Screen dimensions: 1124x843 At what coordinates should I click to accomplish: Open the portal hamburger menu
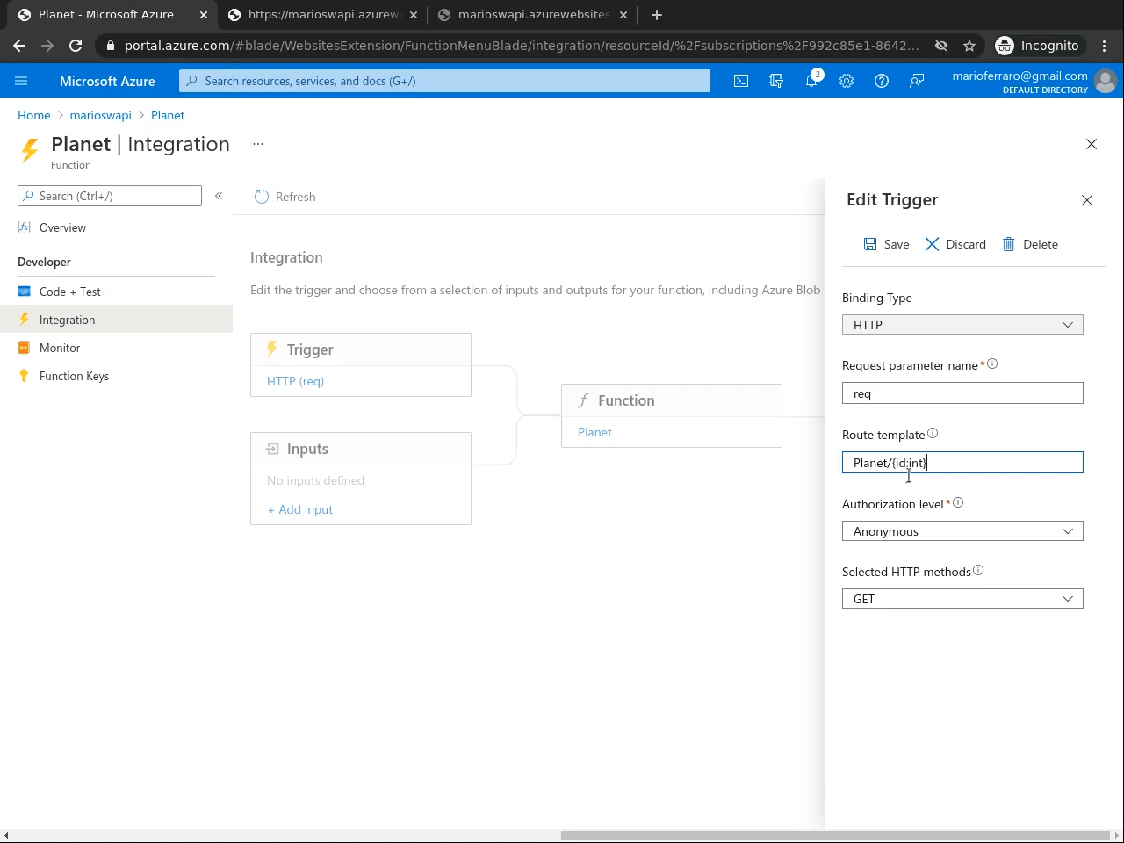coord(21,81)
